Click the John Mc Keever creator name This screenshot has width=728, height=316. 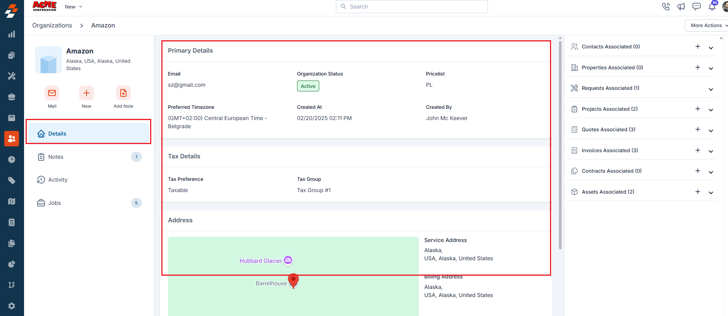[447, 118]
